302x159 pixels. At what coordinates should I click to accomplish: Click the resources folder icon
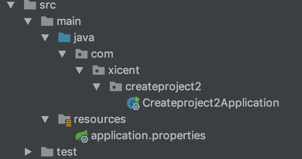click(65, 120)
